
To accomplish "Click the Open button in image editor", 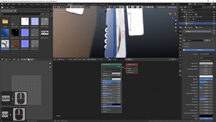I will click(x=31, y=59).
